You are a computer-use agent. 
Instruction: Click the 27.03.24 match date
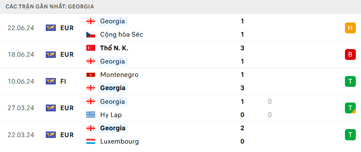pyautogui.click(x=21, y=108)
